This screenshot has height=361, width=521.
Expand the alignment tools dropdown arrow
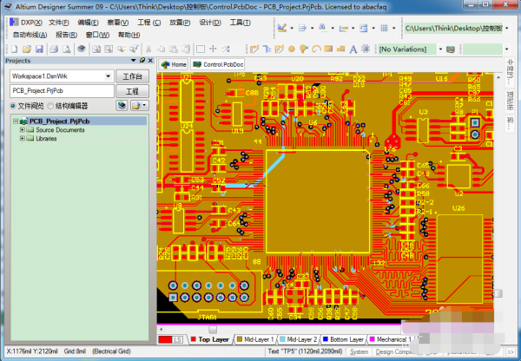coord(312,29)
